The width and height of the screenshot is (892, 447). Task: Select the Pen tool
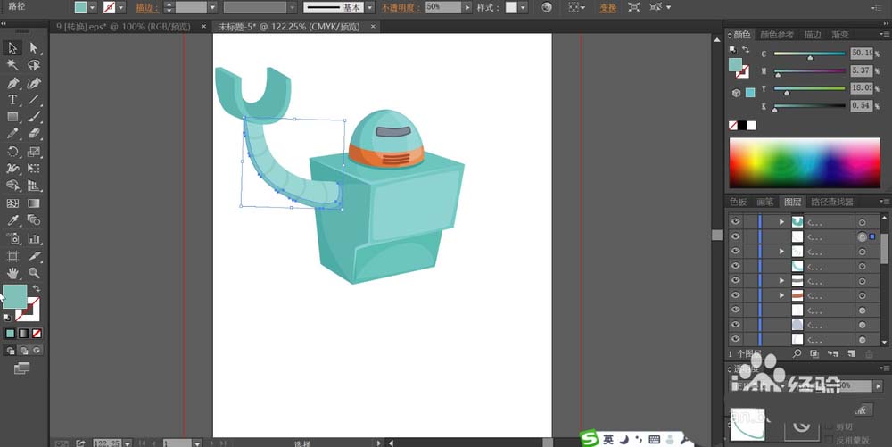tap(13, 82)
